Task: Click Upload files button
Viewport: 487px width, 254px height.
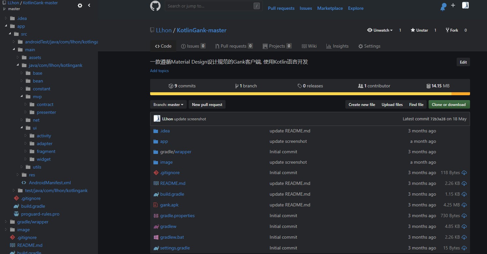Action: pos(392,105)
